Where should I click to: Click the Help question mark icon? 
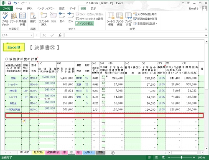coord(183,3)
